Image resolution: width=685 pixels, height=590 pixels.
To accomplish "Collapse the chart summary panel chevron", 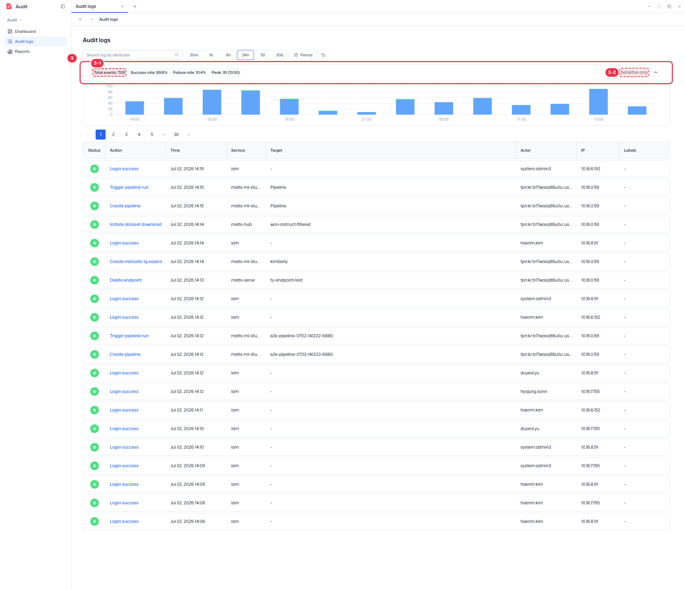I will pos(656,72).
